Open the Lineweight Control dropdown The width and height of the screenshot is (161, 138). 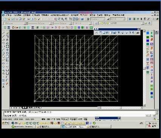point(63,23)
